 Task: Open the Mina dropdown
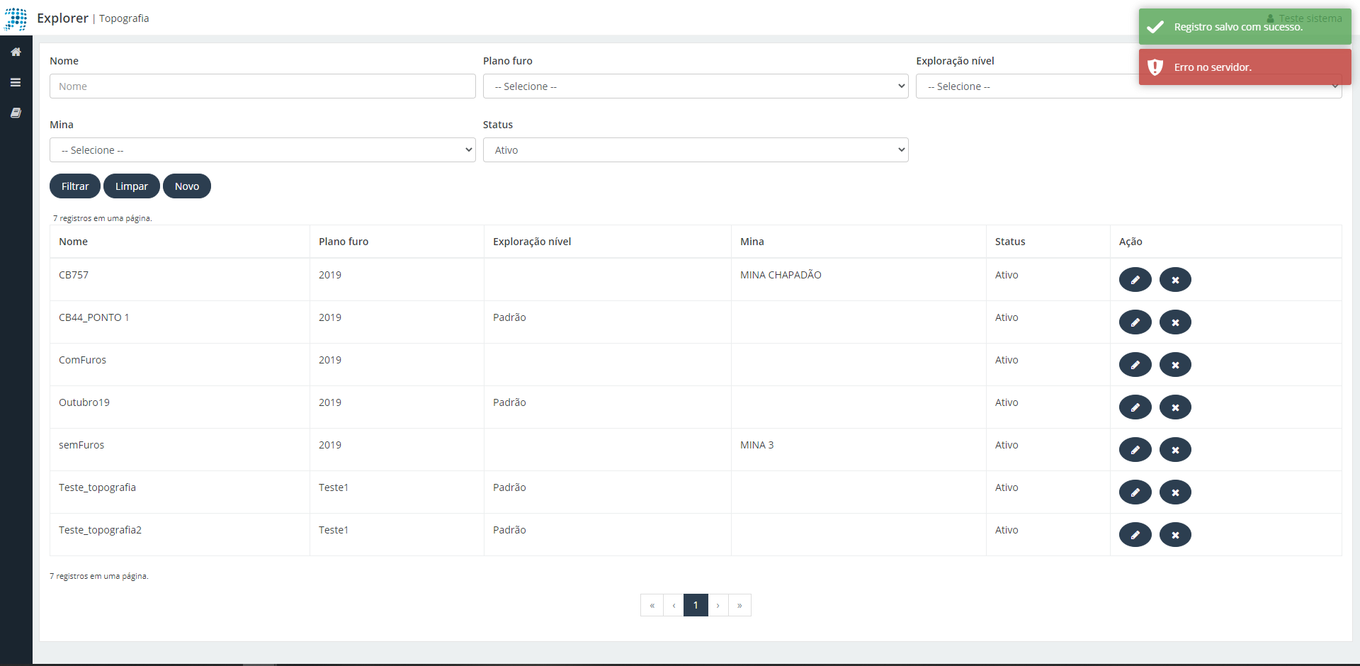pos(262,150)
